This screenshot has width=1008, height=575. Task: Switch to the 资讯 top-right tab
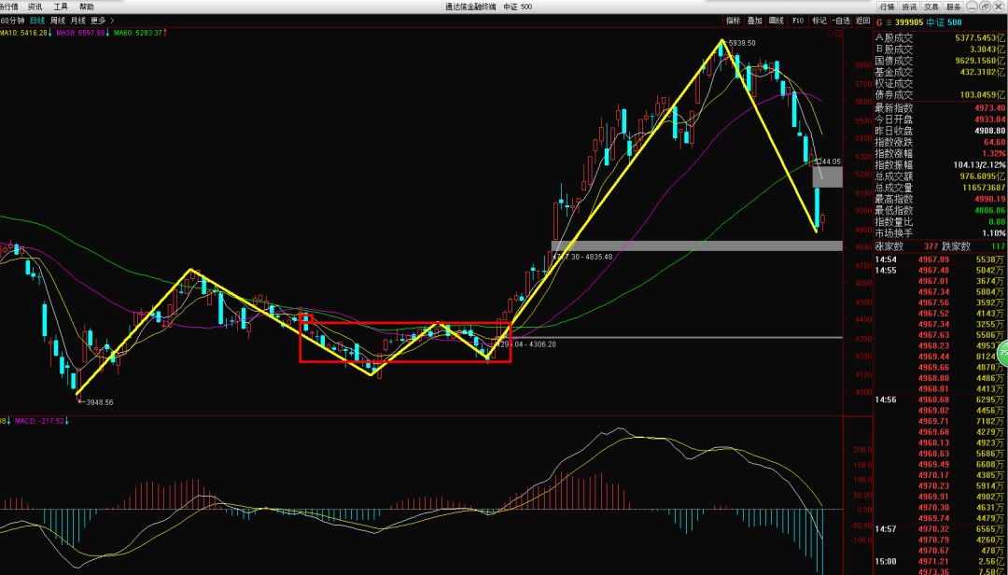(x=908, y=7)
